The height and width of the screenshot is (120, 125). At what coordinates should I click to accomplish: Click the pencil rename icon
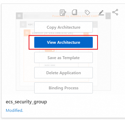pyautogui.click(x=101, y=13)
